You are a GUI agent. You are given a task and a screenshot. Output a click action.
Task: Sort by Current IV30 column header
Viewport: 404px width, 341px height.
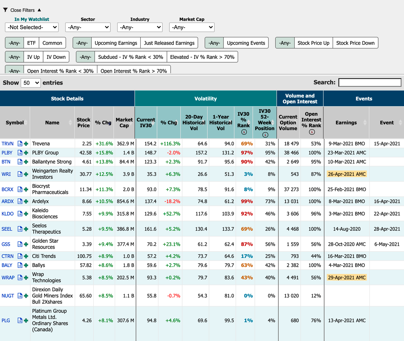[146, 123]
